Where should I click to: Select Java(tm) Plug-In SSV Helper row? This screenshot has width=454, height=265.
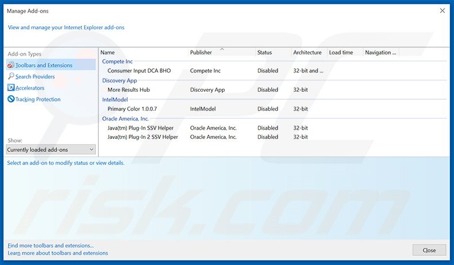click(140, 128)
